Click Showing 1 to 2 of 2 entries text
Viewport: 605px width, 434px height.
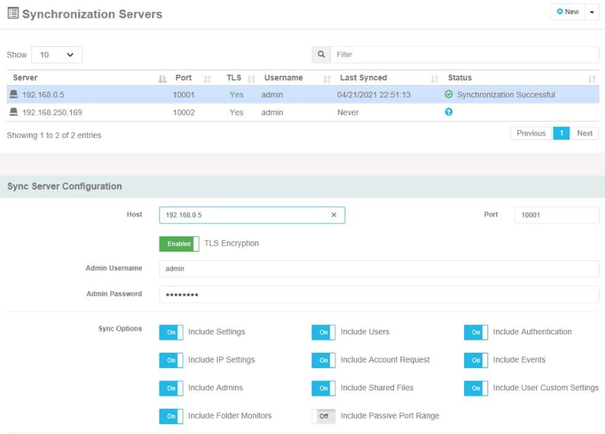click(54, 135)
